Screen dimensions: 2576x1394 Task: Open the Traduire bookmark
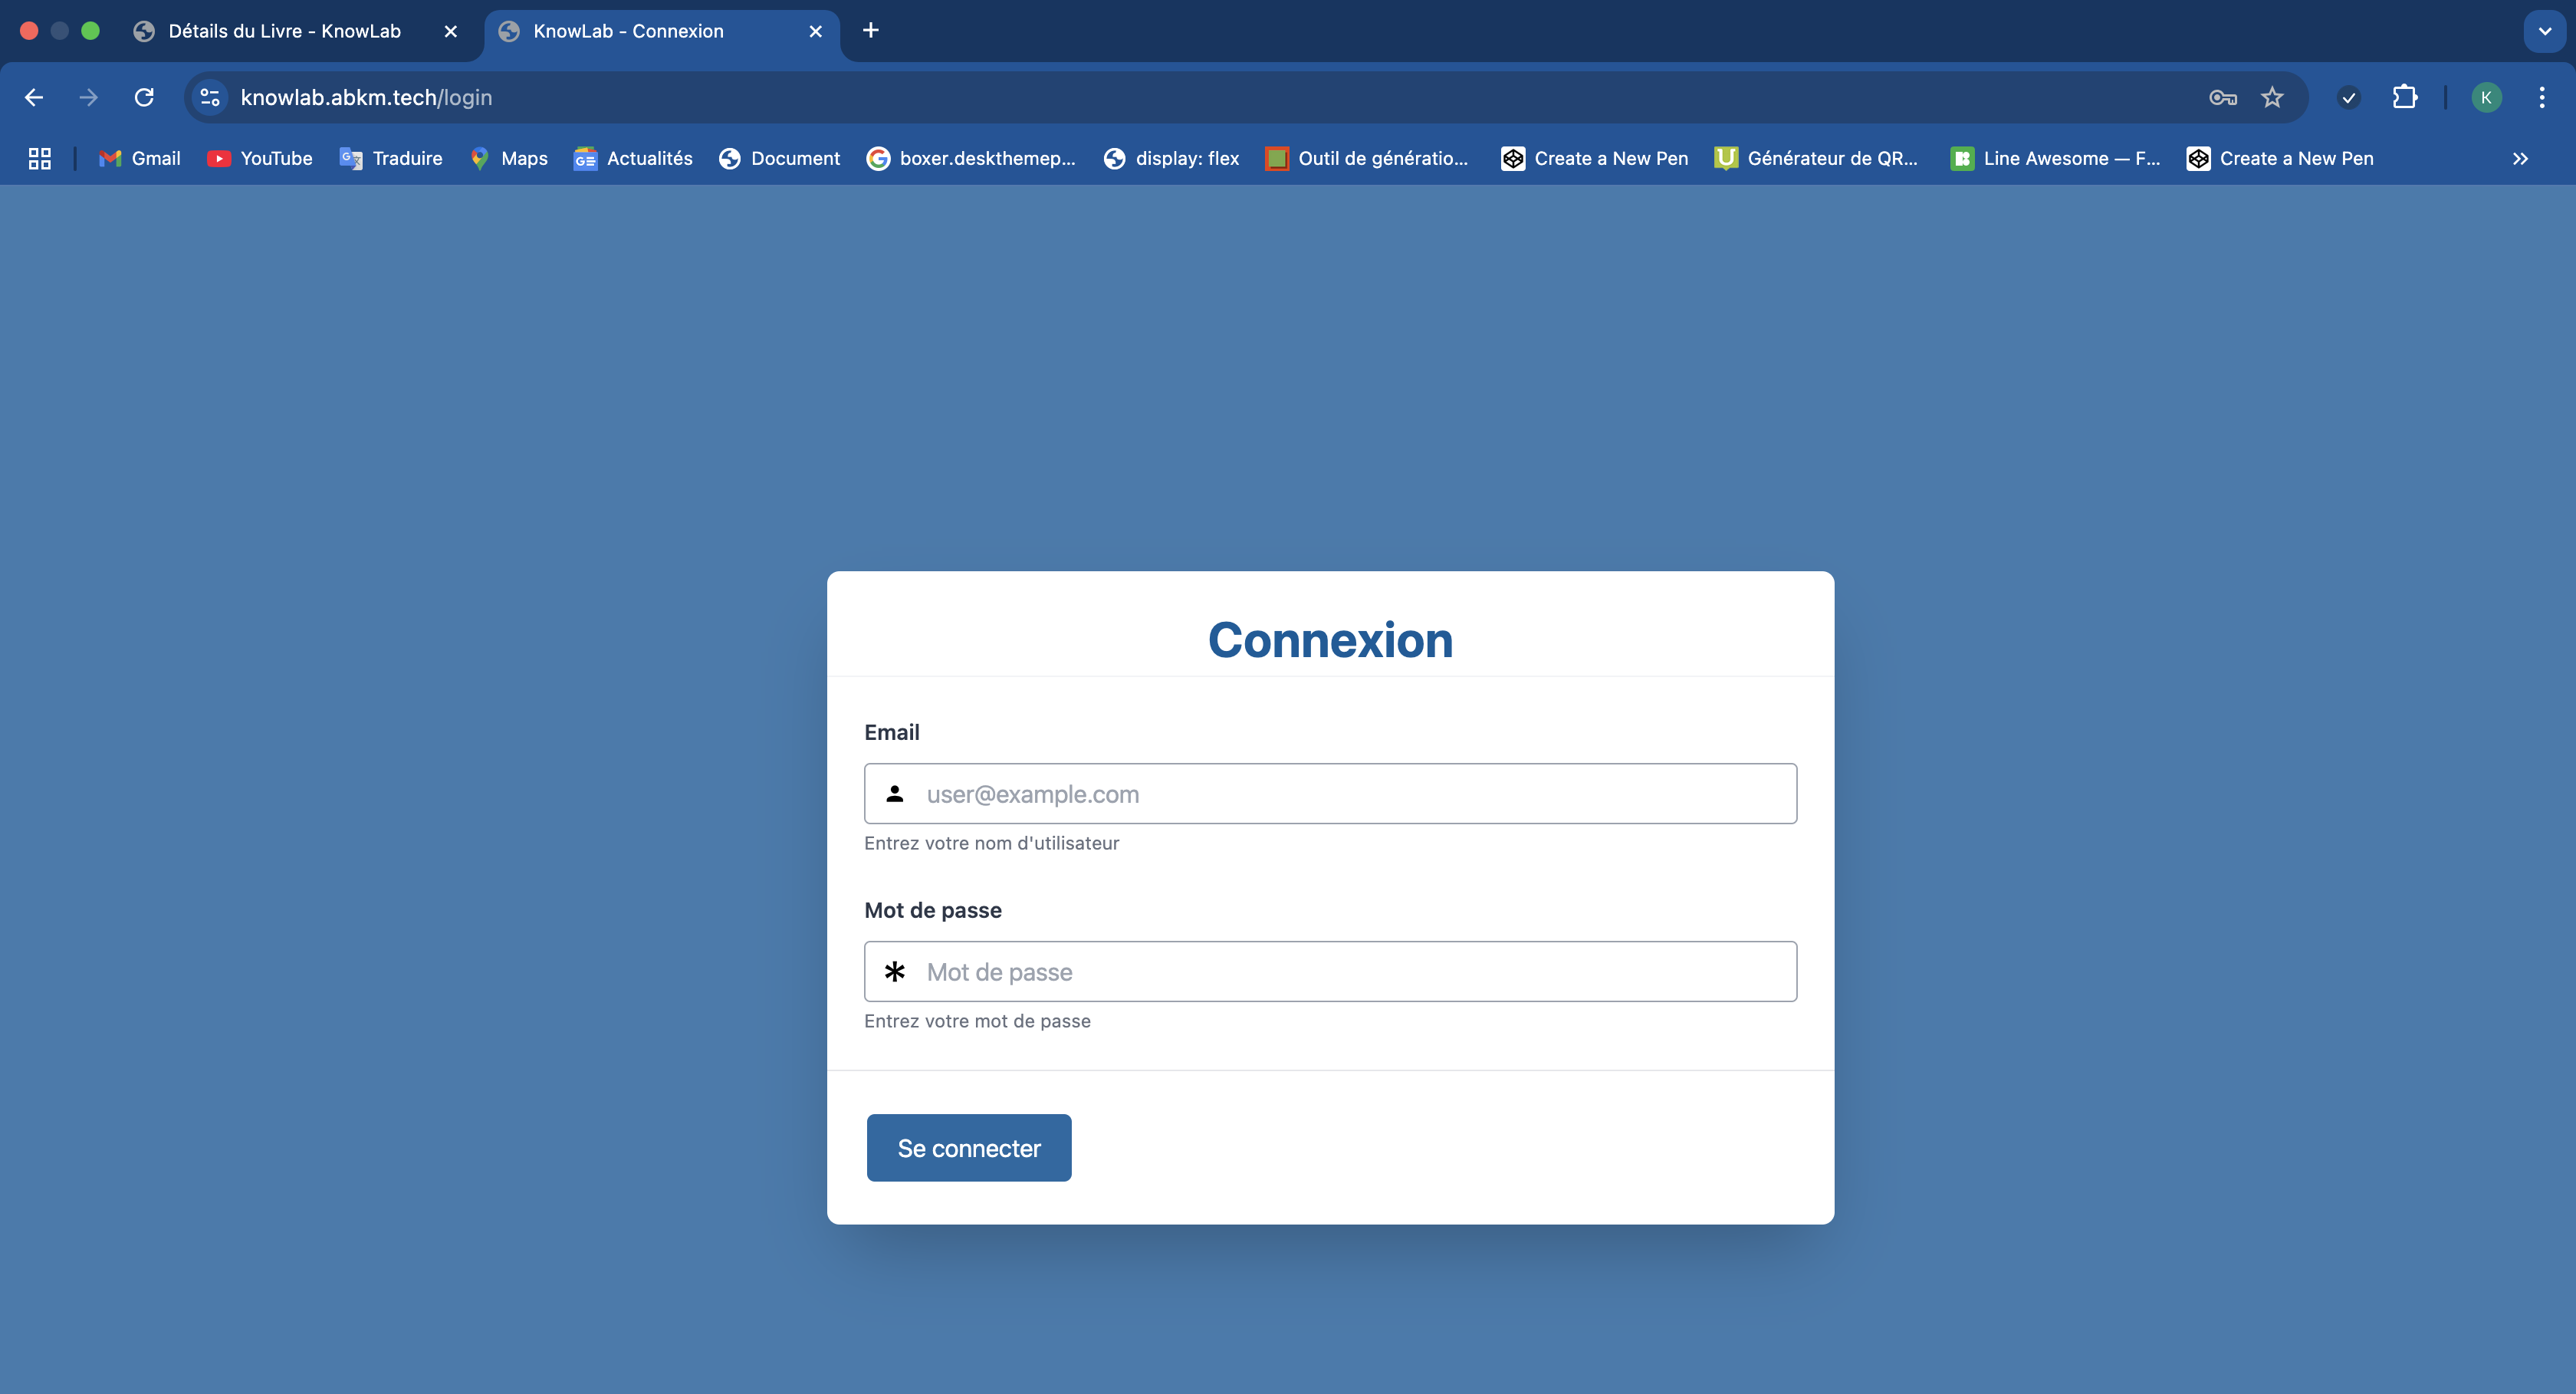tap(391, 158)
